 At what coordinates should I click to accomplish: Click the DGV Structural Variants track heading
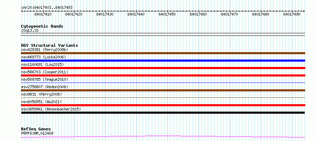50,45
